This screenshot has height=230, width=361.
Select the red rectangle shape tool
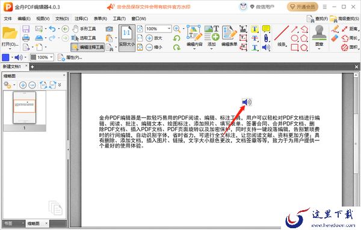tap(294, 48)
